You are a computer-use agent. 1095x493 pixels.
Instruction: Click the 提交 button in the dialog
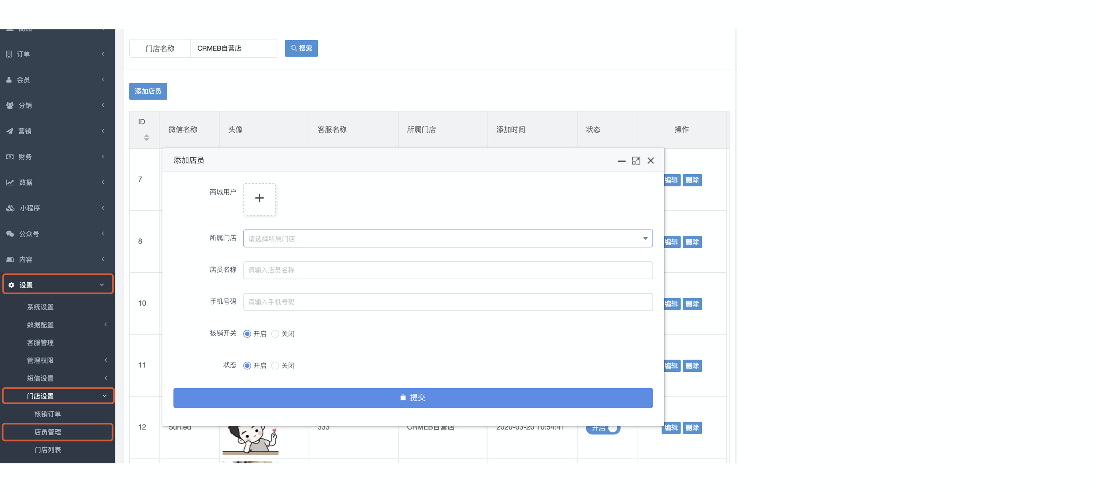coord(413,398)
